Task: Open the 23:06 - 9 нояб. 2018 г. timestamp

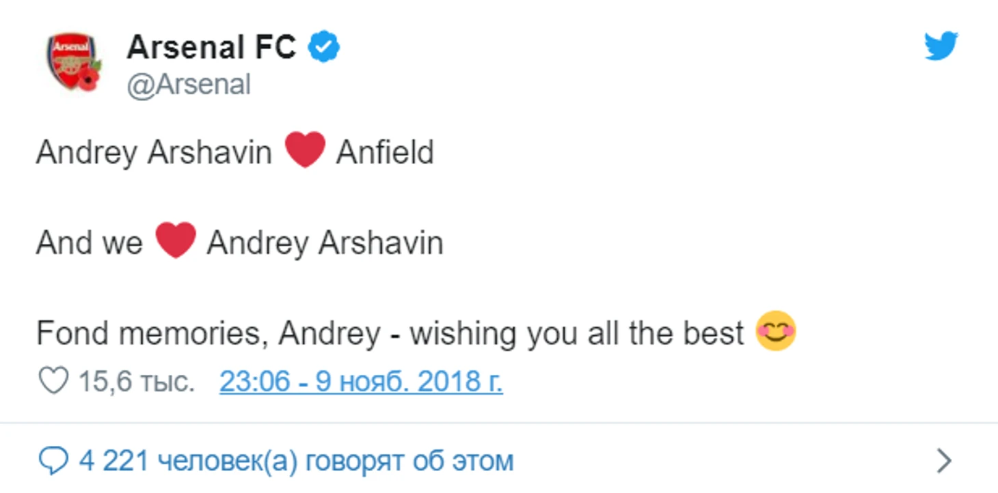Action: tap(361, 382)
